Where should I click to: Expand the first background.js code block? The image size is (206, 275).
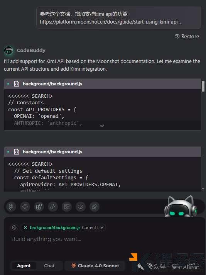pyautogui.click(x=102, y=126)
